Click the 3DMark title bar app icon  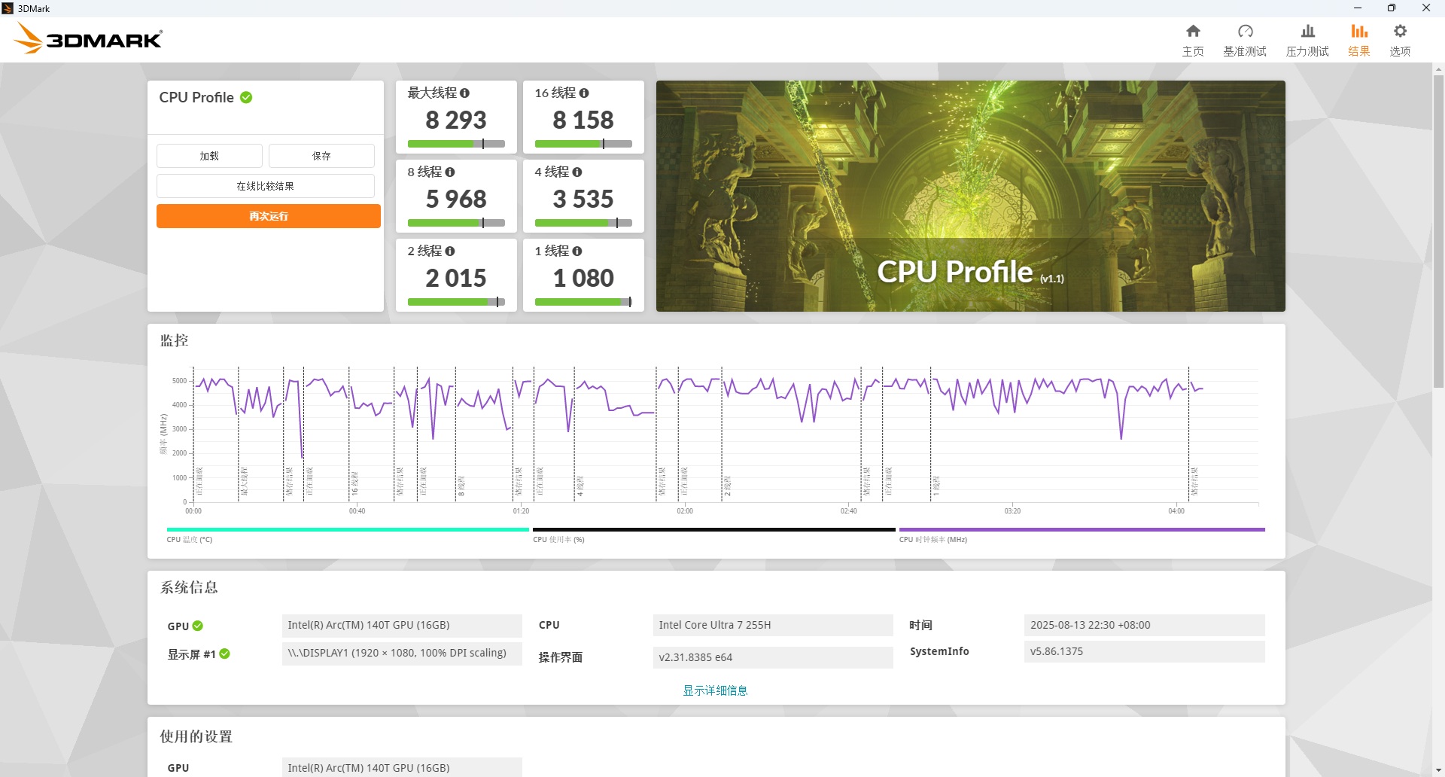coord(8,8)
